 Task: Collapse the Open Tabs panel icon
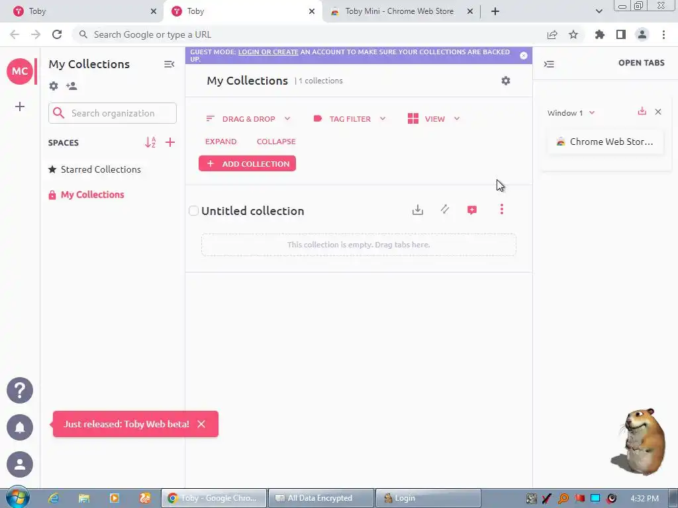click(x=549, y=64)
